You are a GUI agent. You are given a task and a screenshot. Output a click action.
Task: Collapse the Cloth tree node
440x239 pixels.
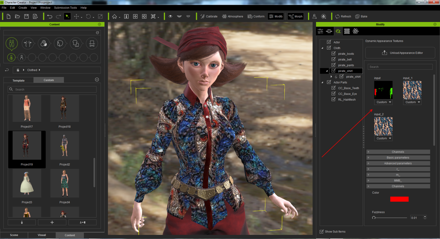click(x=322, y=48)
